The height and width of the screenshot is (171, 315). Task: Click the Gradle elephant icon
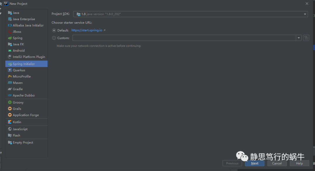click(10, 89)
